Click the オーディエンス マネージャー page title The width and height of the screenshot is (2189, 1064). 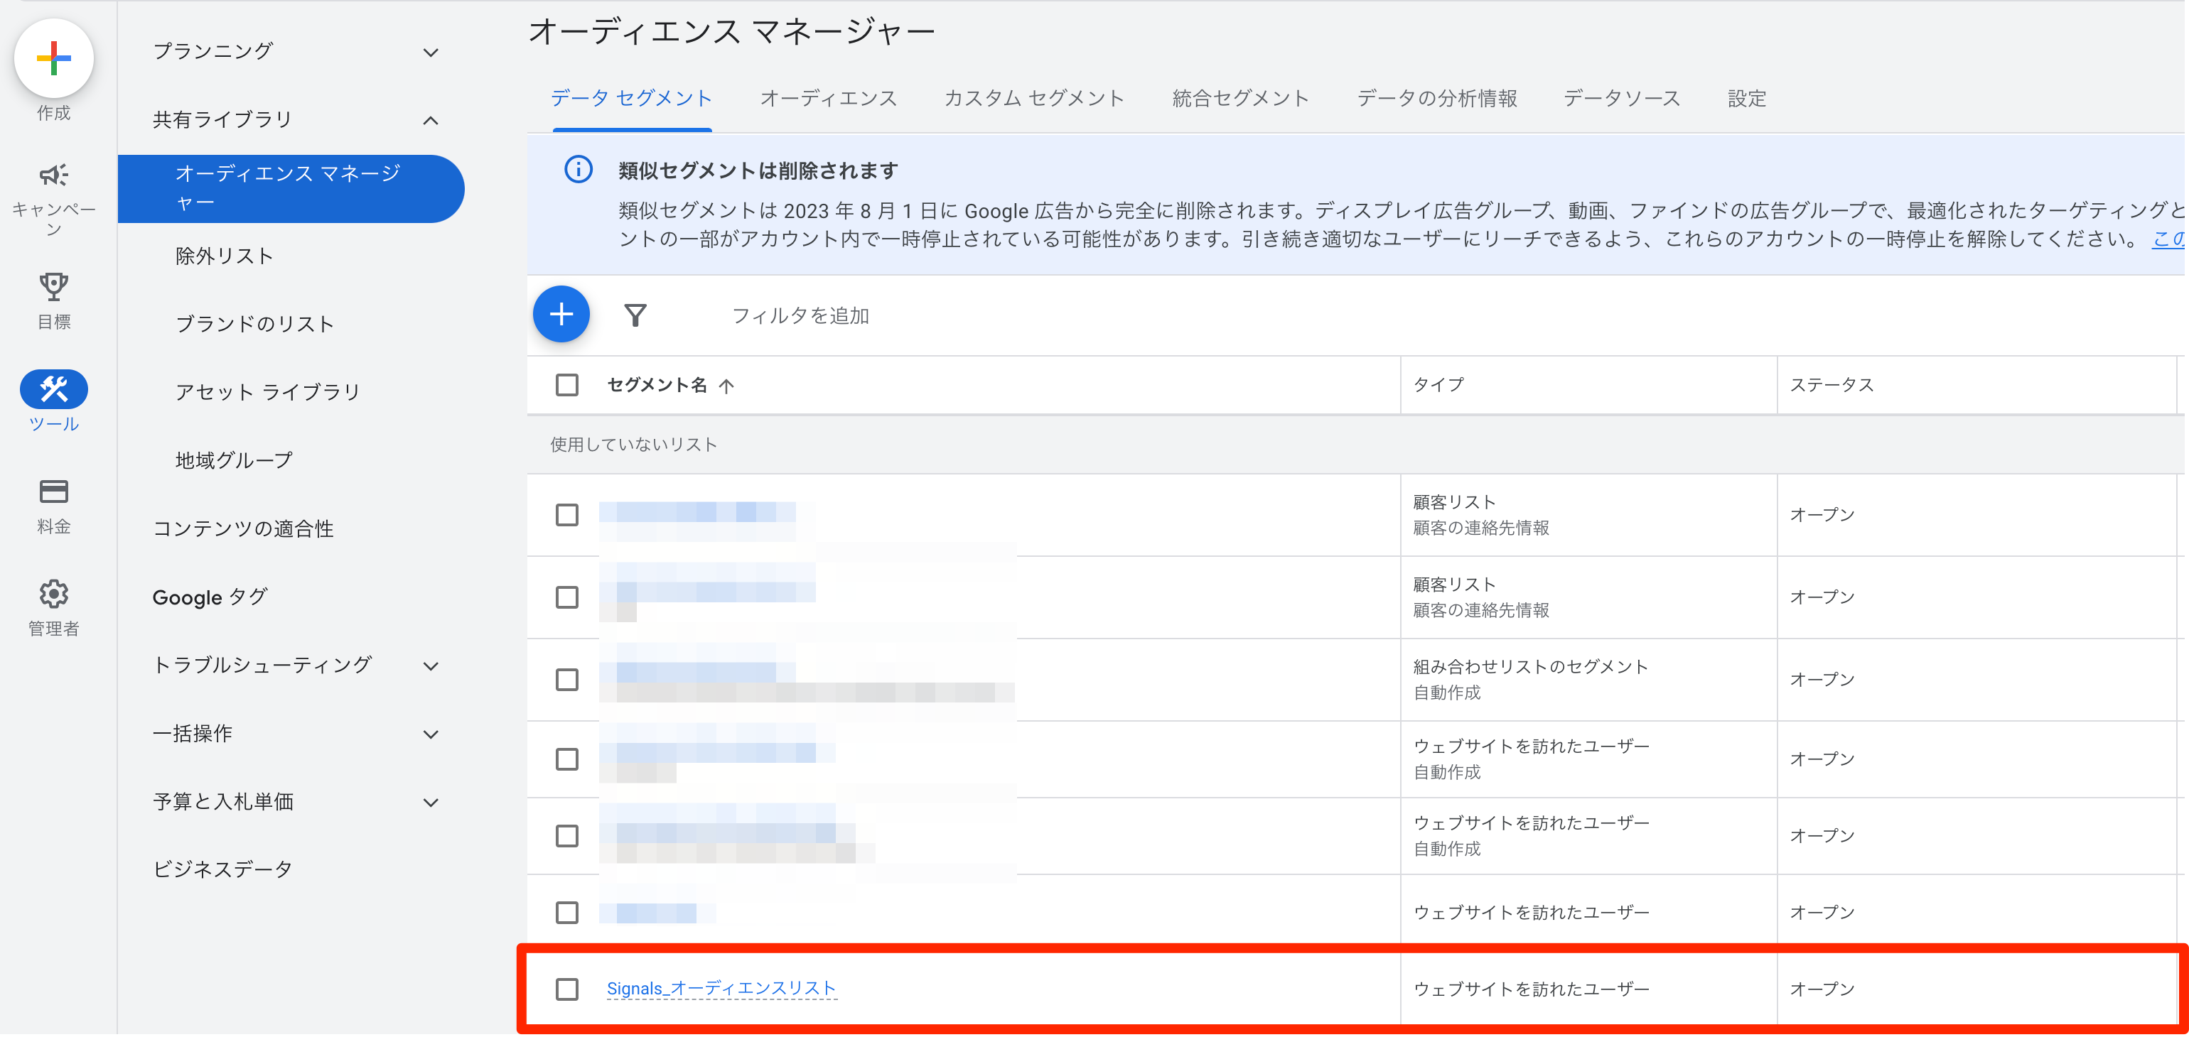point(731,31)
